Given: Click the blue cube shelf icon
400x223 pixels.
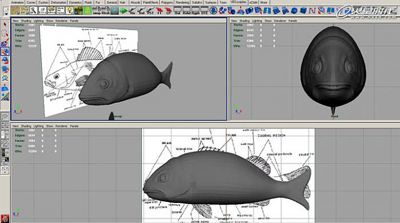Looking at the screenshot, I should (x=303, y=10).
